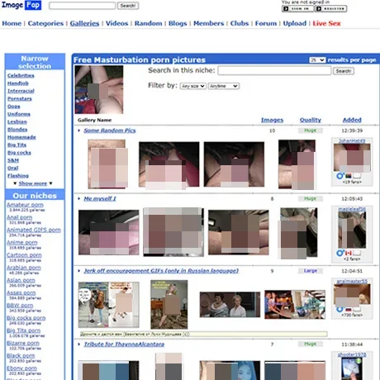The image size is (380, 380).
Task: Sort galleries by Images column
Action: click(x=272, y=120)
